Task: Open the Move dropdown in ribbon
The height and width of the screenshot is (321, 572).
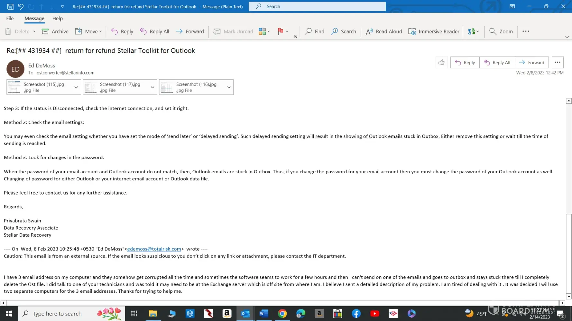Action: [x=88, y=31]
